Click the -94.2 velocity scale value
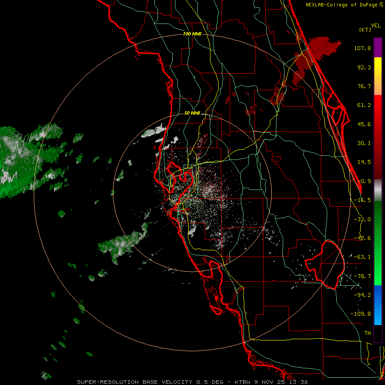Image resolution: width=385 pixels, height=385 pixels. pyautogui.click(x=362, y=295)
